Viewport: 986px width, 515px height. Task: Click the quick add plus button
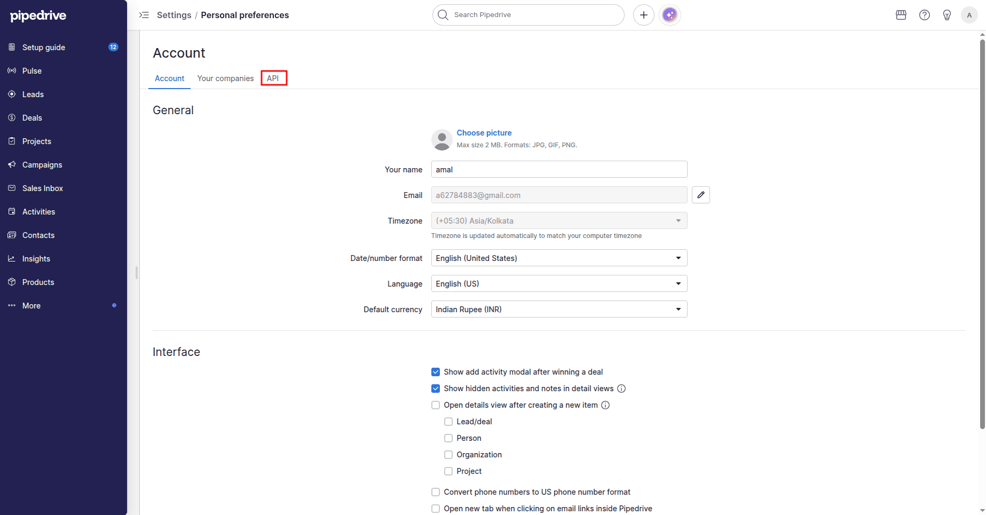(x=644, y=15)
